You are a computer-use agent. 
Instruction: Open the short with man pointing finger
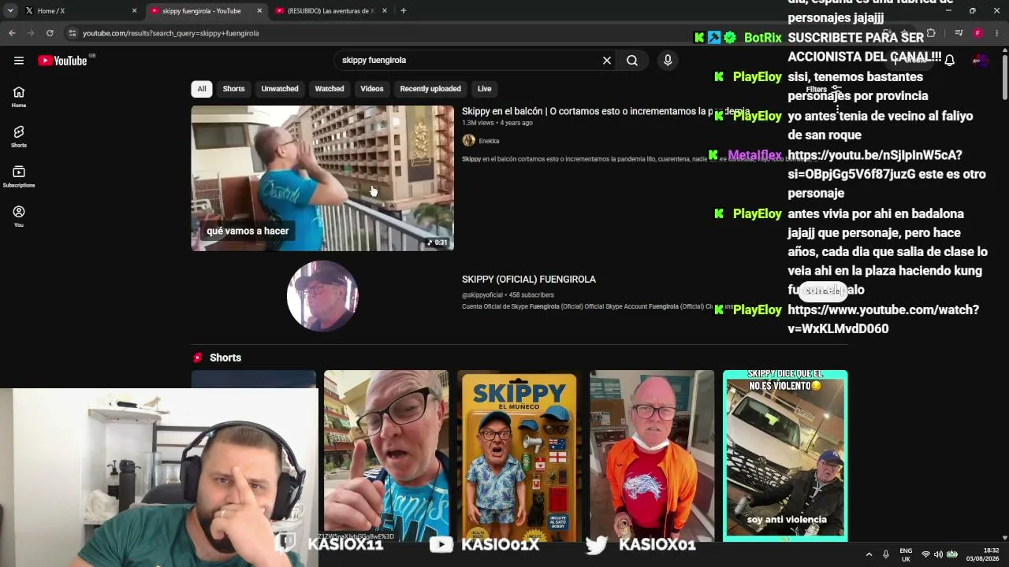click(386, 456)
